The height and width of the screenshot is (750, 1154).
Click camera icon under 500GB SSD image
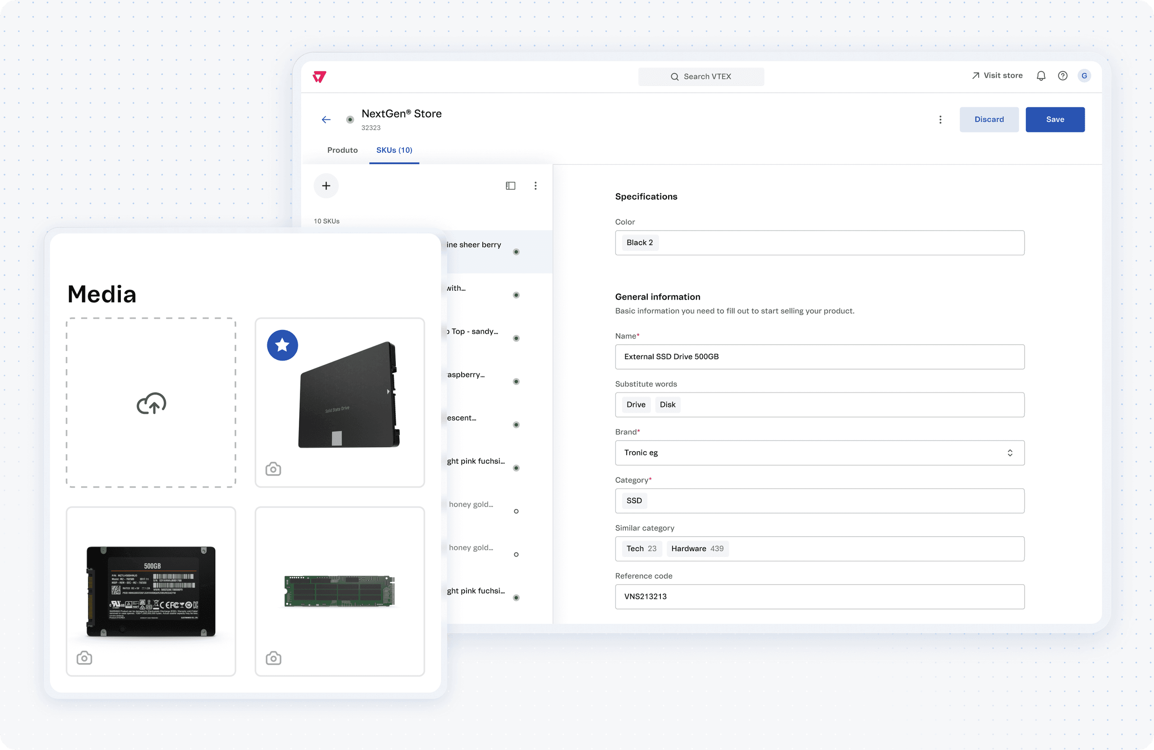click(x=84, y=658)
